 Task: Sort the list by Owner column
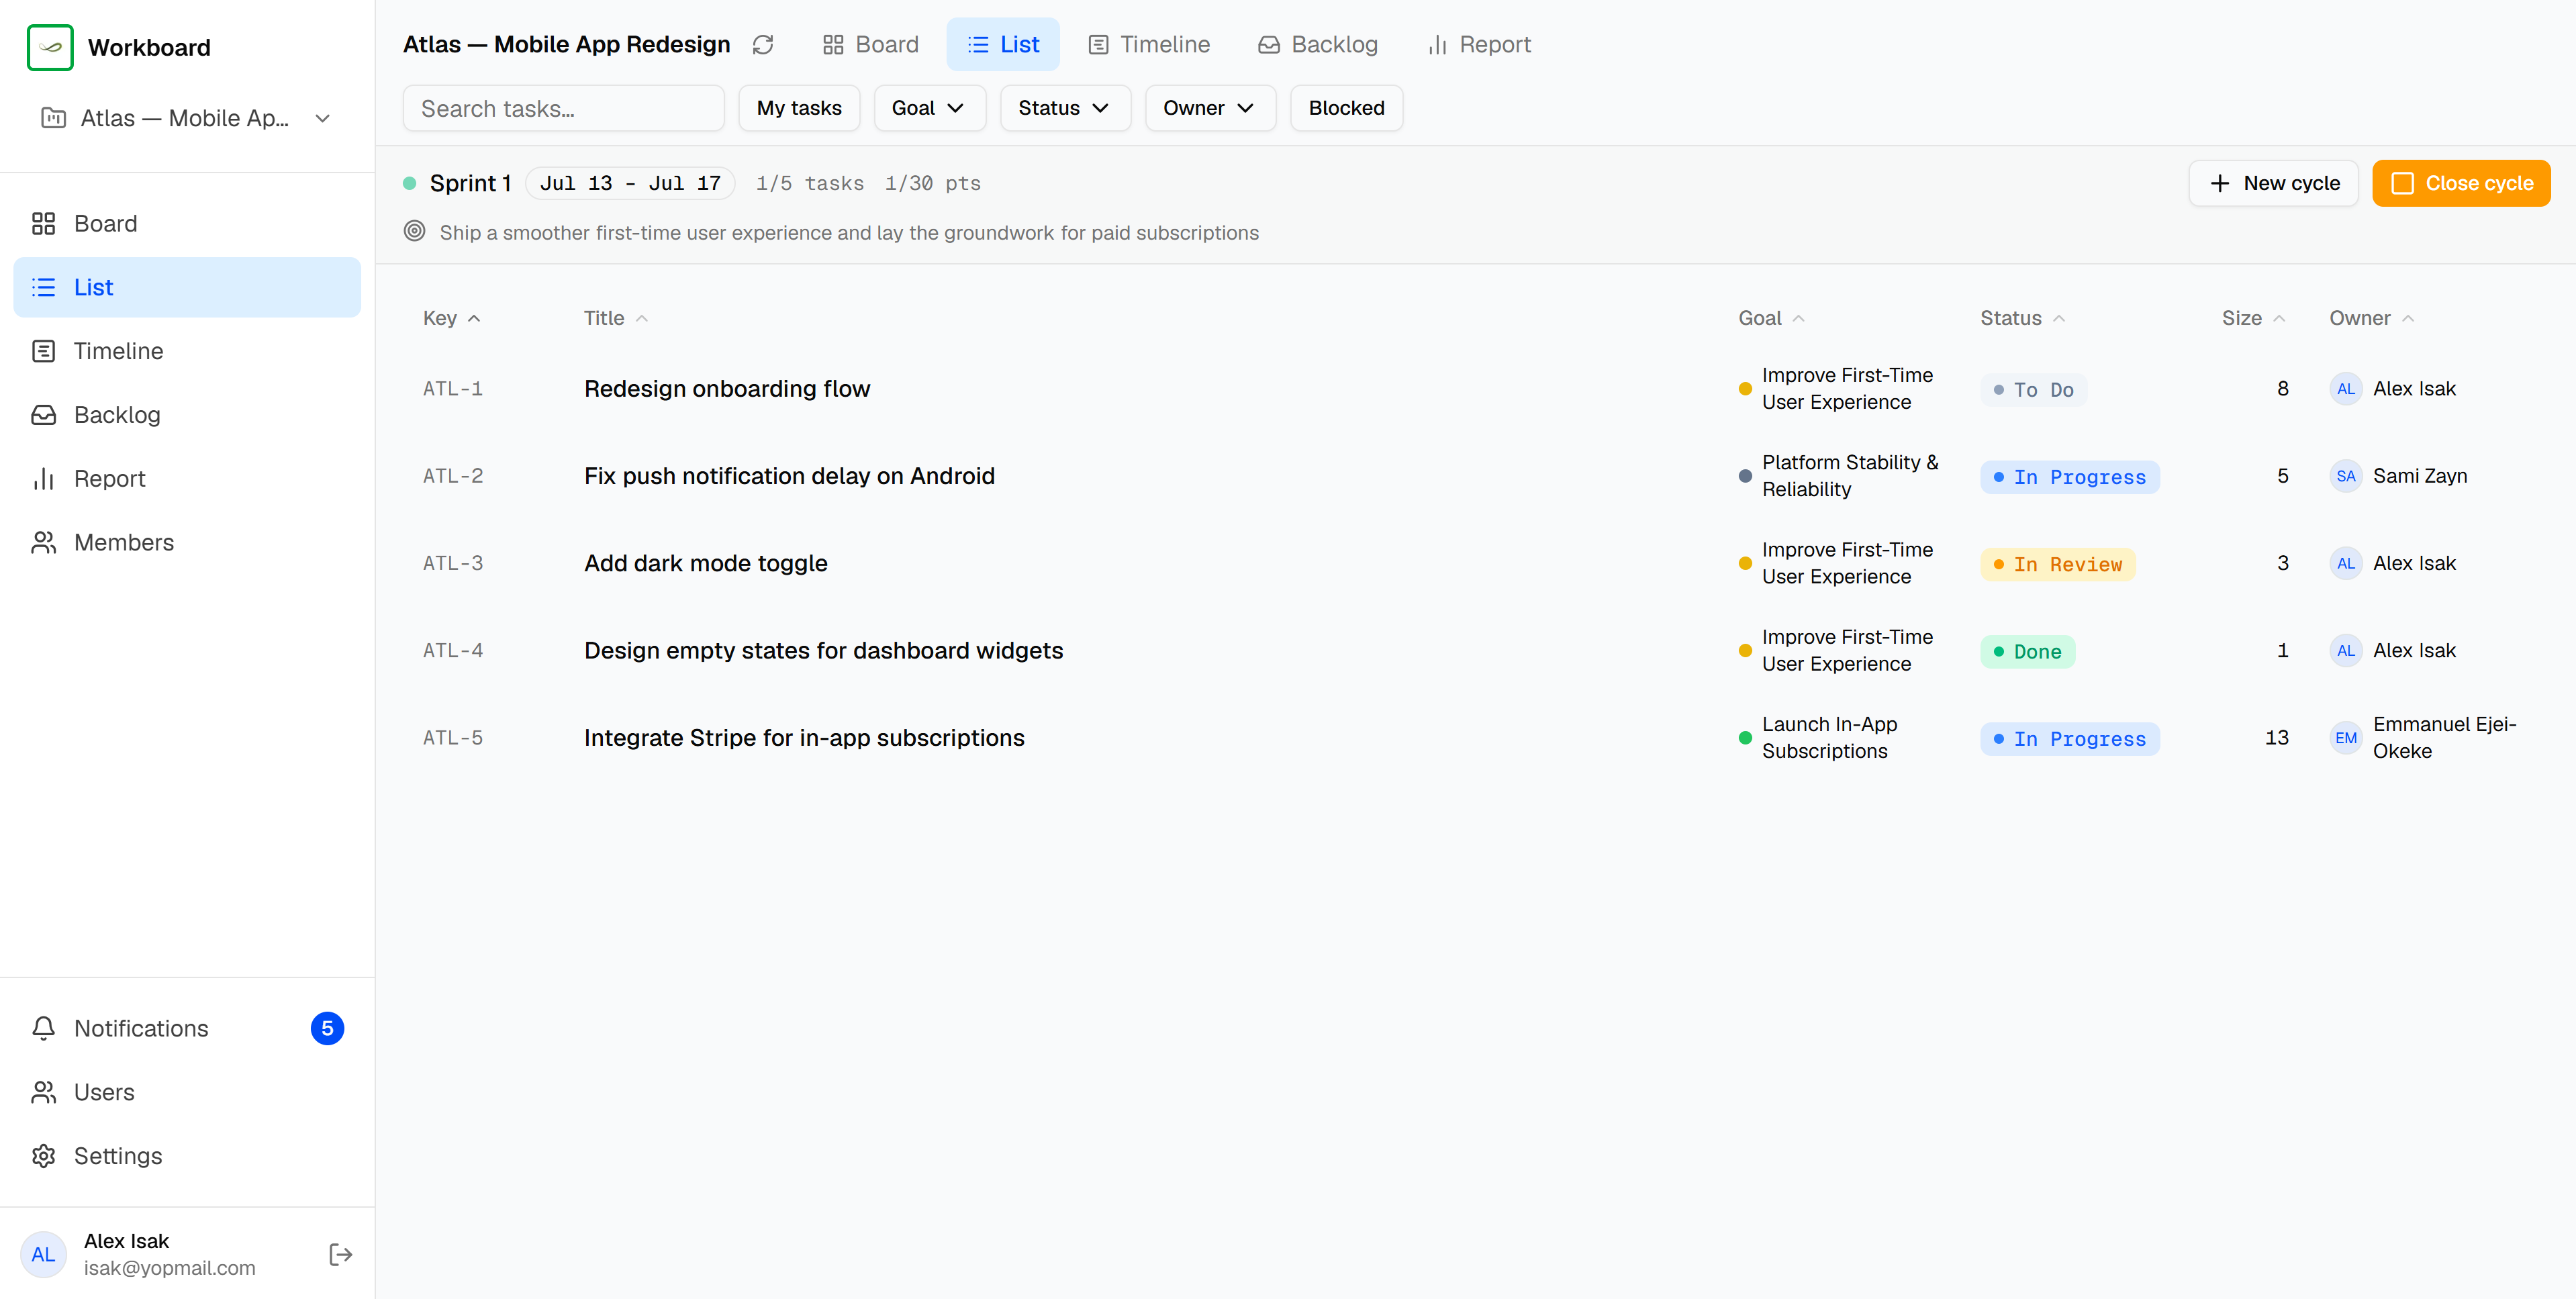click(x=2371, y=318)
